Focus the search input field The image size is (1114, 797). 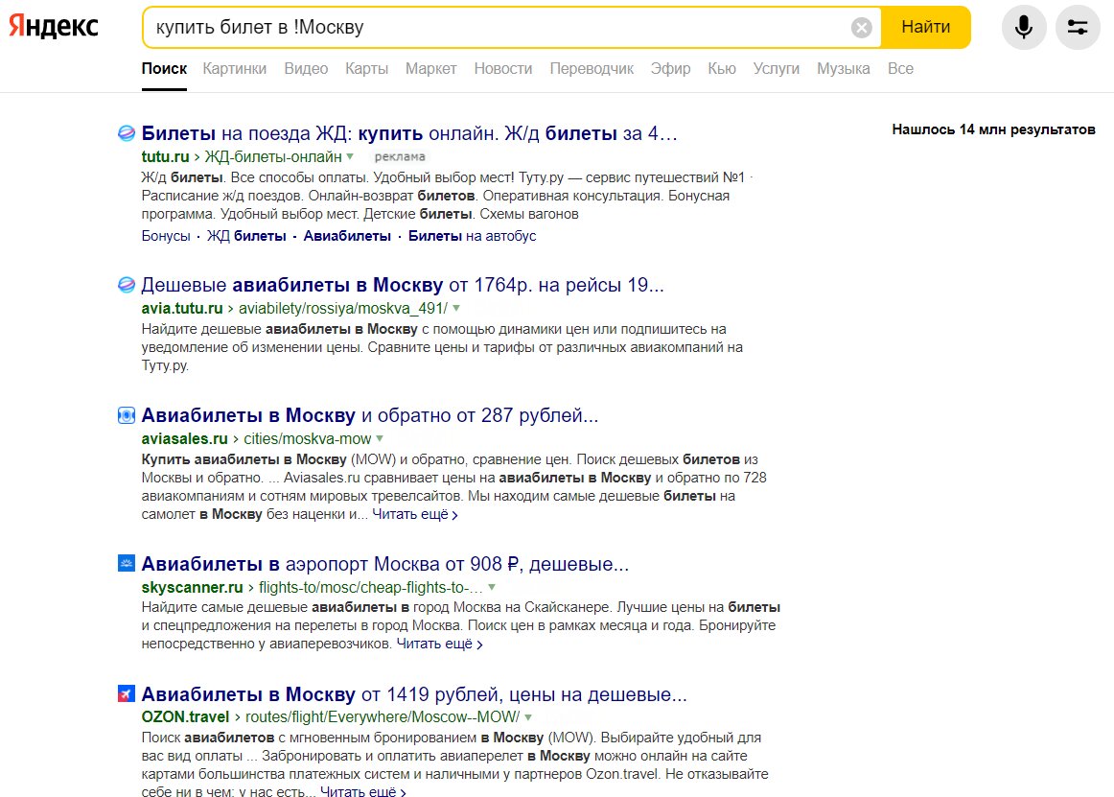point(498,27)
